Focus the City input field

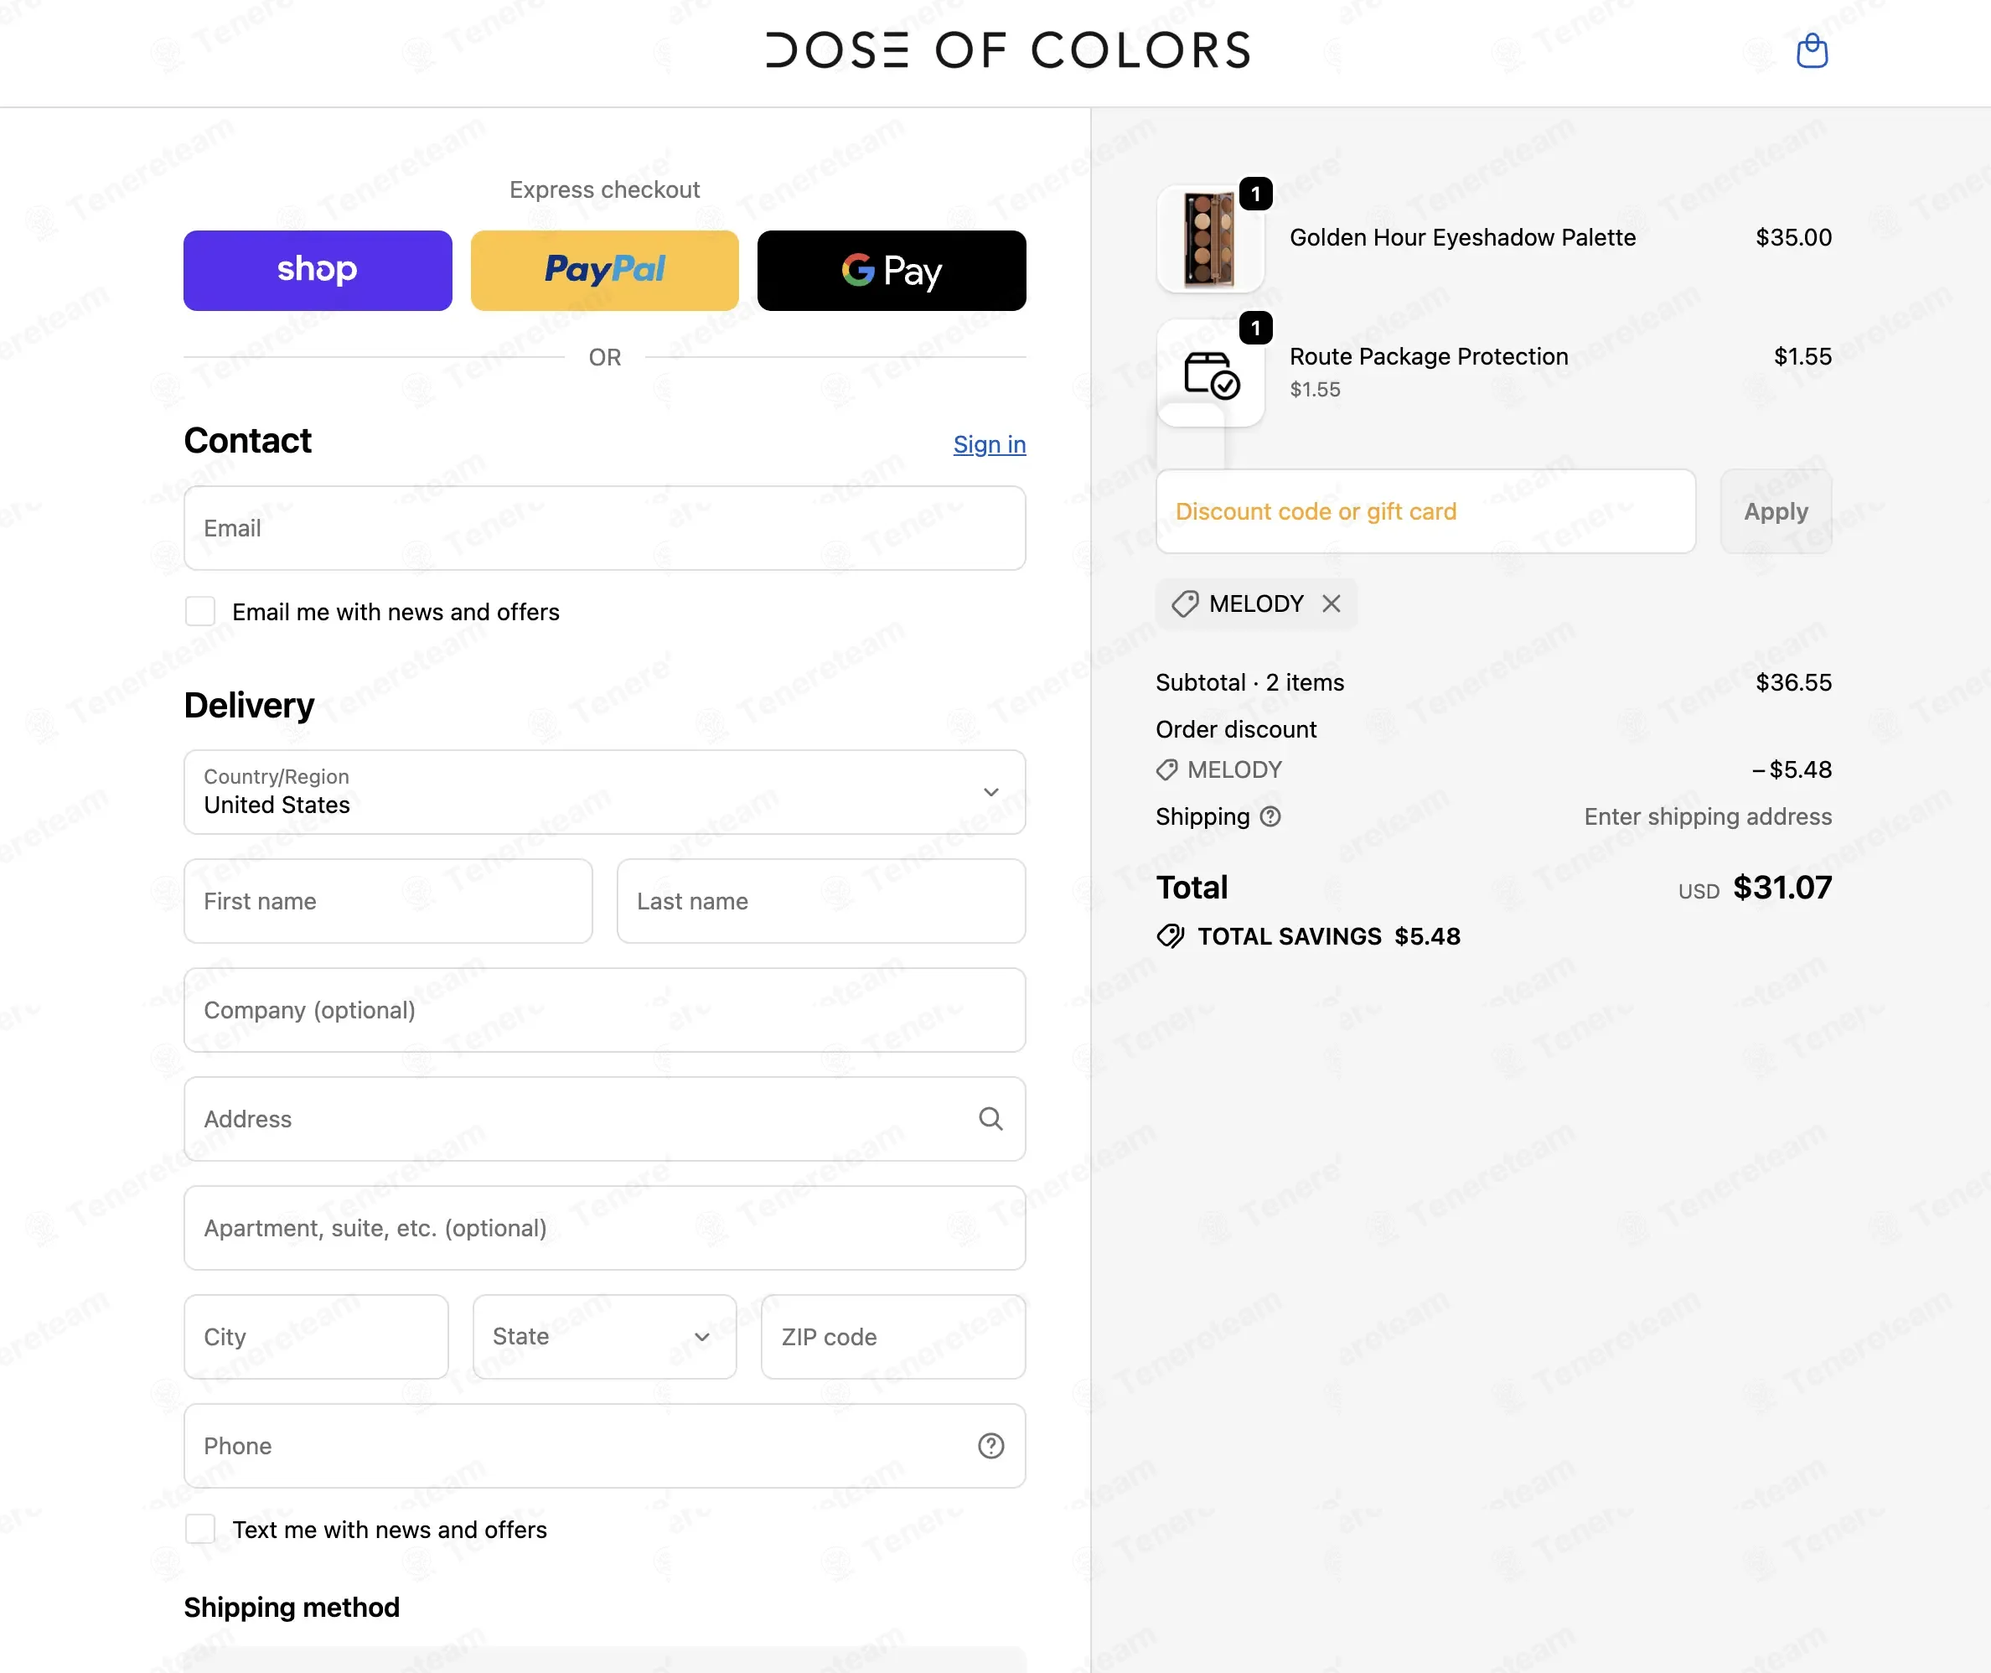[317, 1336]
